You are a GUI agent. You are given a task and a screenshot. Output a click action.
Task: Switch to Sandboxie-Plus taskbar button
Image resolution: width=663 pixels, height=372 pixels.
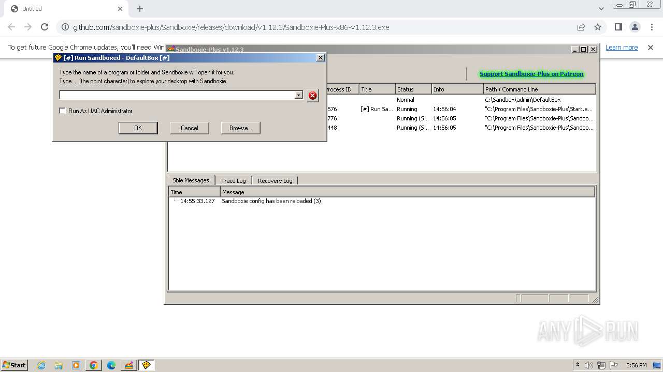click(128, 365)
